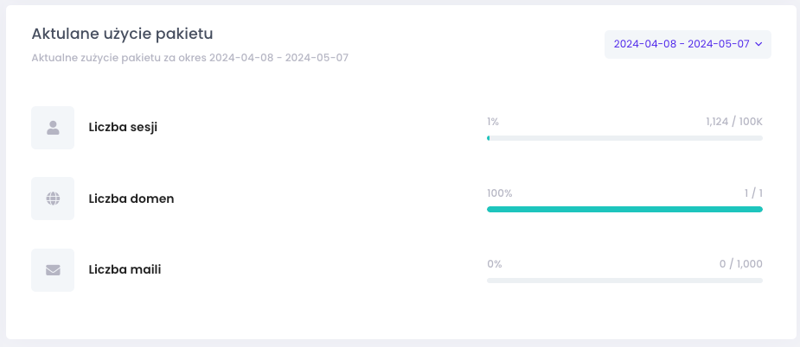Image resolution: width=800 pixels, height=347 pixels.
Task: Click the Liczba sesji progress bar
Action: click(x=624, y=138)
